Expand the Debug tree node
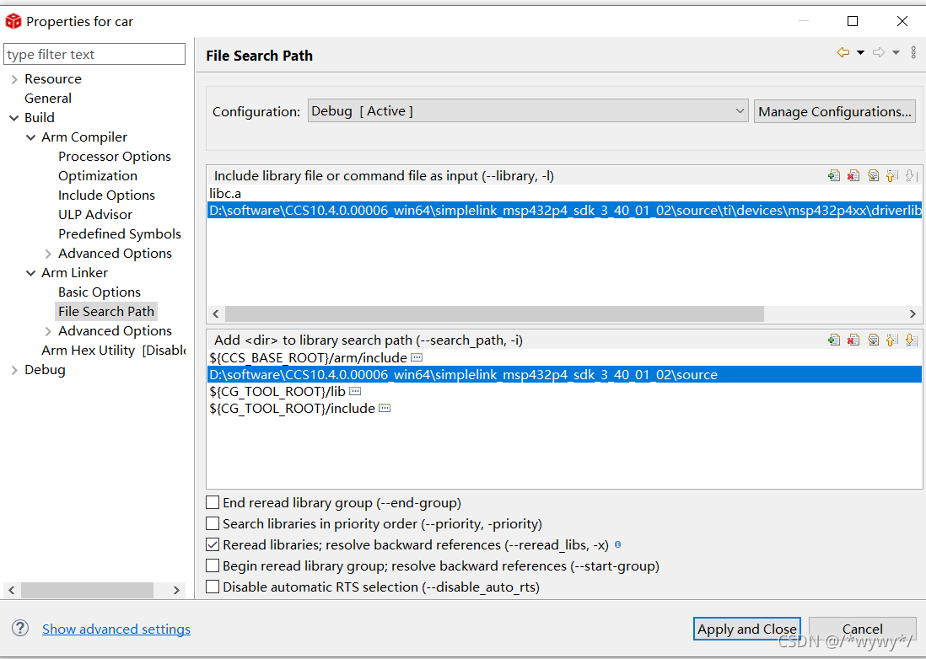The width and height of the screenshot is (926, 659). click(14, 370)
